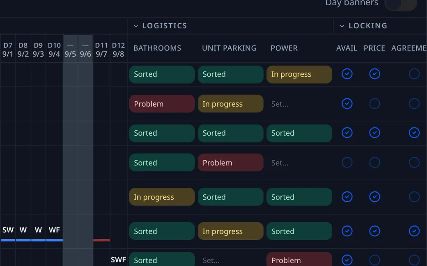The height and width of the screenshot is (266, 427).
Task: Collapse the LOCKING section chevron
Action: [x=342, y=26]
